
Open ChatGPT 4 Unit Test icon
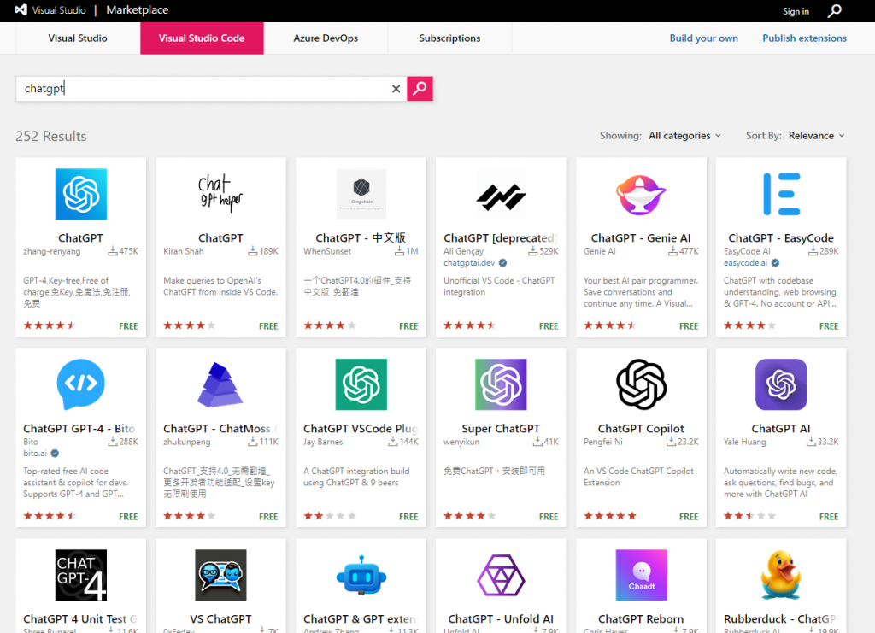tap(81, 575)
